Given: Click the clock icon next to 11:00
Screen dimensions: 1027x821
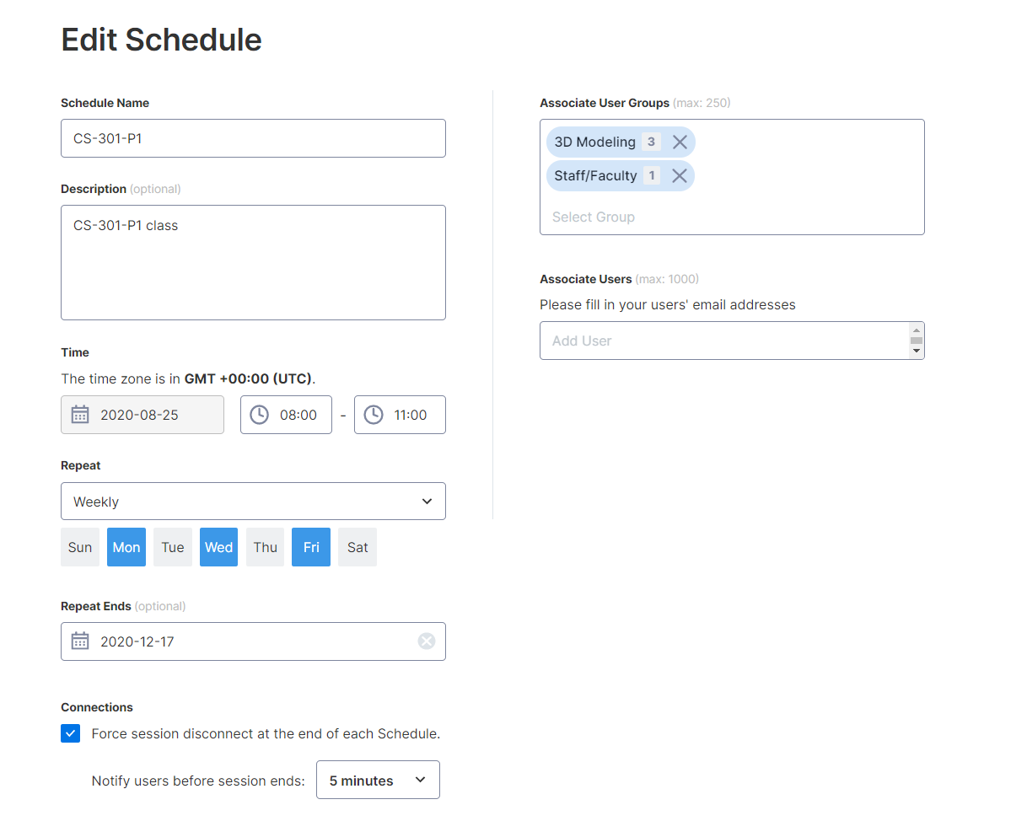Looking at the screenshot, I should (x=374, y=415).
